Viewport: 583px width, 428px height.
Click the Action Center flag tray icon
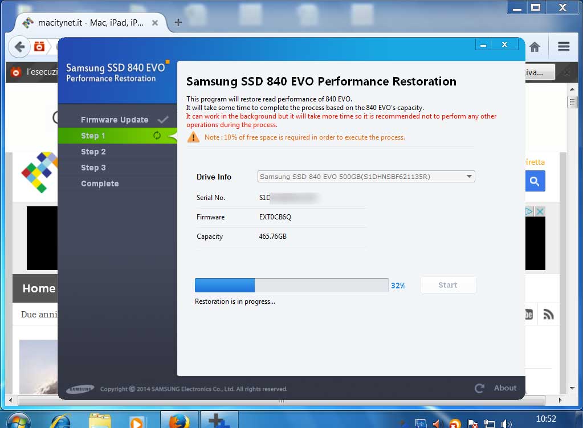tap(472, 423)
